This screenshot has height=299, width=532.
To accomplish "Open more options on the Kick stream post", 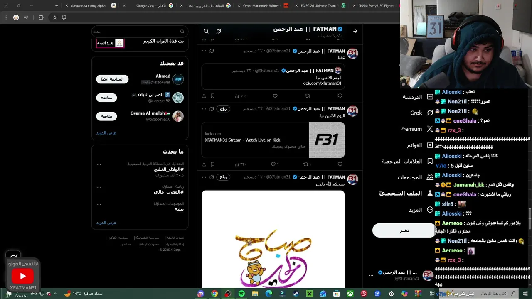I will coord(204,109).
